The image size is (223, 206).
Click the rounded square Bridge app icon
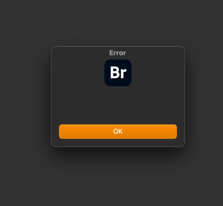[118, 73]
